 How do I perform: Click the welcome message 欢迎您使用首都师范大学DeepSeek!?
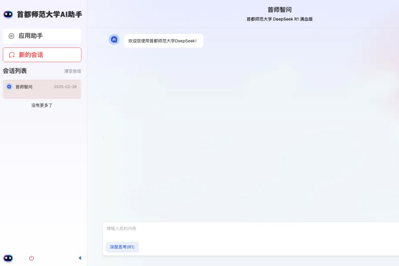(x=164, y=41)
